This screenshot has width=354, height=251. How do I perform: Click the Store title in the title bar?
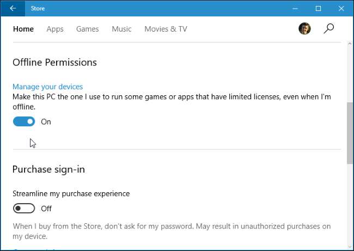click(38, 8)
